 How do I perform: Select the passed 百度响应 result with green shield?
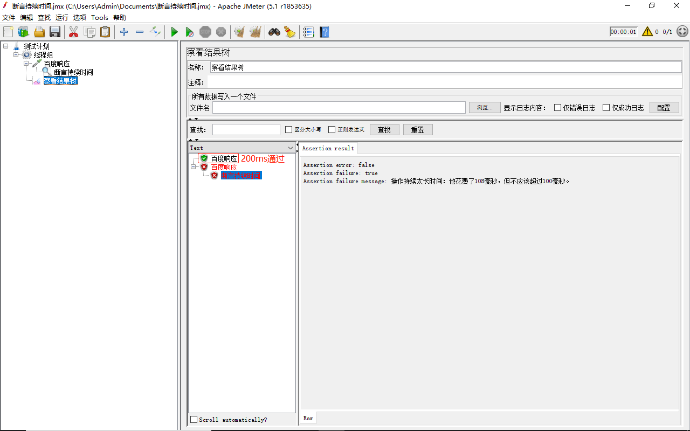click(x=224, y=158)
